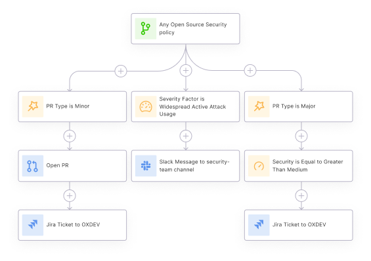Click the Jira icon under Open PR branch
The width and height of the screenshot is (371, 261).
pos(33,225)
